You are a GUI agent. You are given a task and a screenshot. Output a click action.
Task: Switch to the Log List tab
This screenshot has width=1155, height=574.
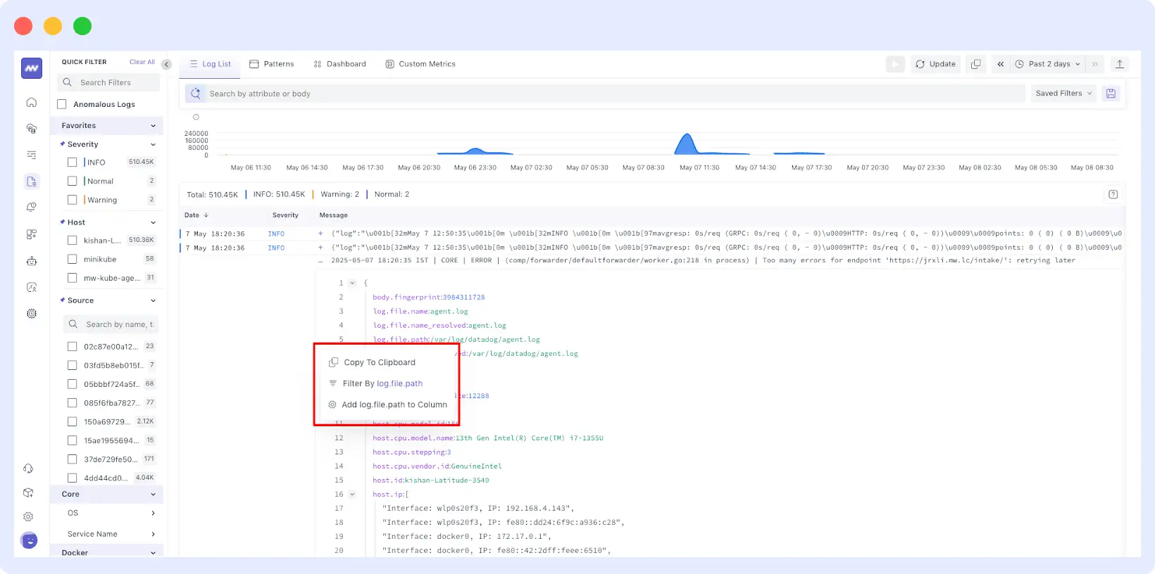[211, 64]
